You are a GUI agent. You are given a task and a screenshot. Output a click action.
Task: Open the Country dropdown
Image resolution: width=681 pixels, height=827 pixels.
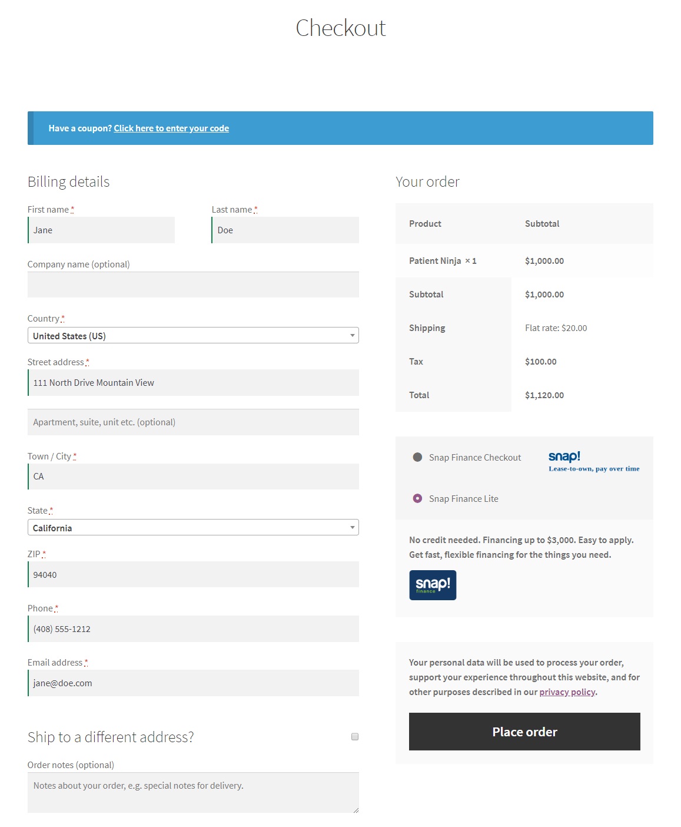pos(193,335)
